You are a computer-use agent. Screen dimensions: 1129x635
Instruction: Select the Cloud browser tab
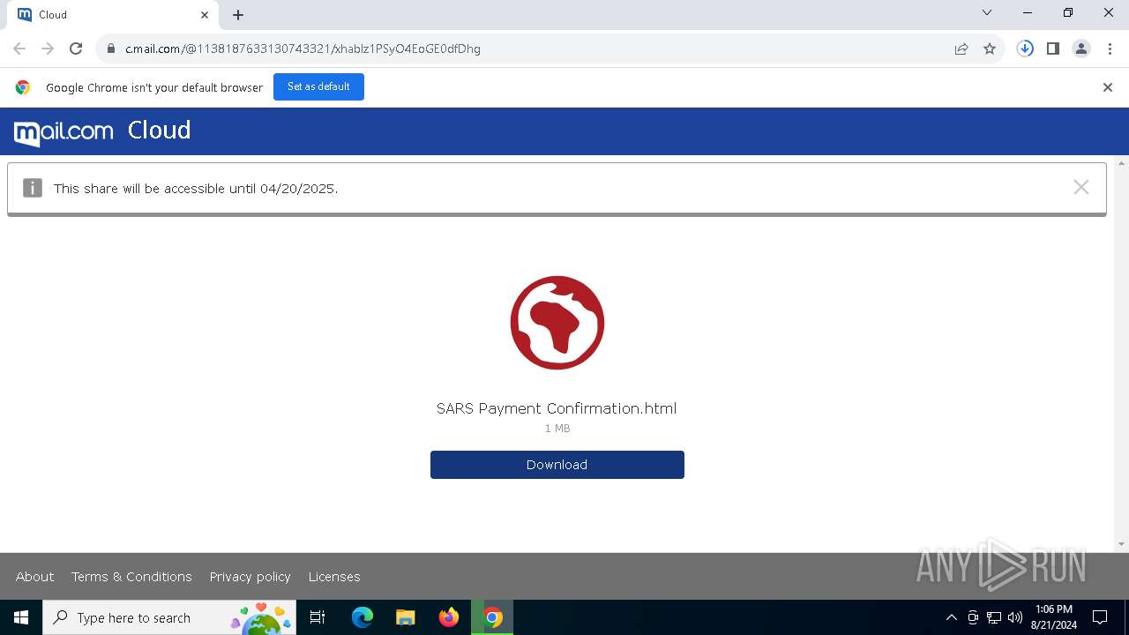pyautogui.click(x=113, y=15)
